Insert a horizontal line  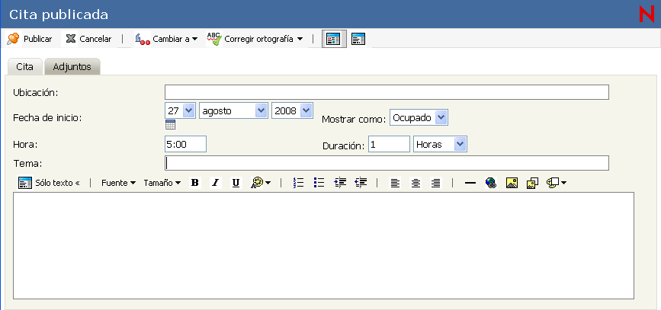coord(470,183)
